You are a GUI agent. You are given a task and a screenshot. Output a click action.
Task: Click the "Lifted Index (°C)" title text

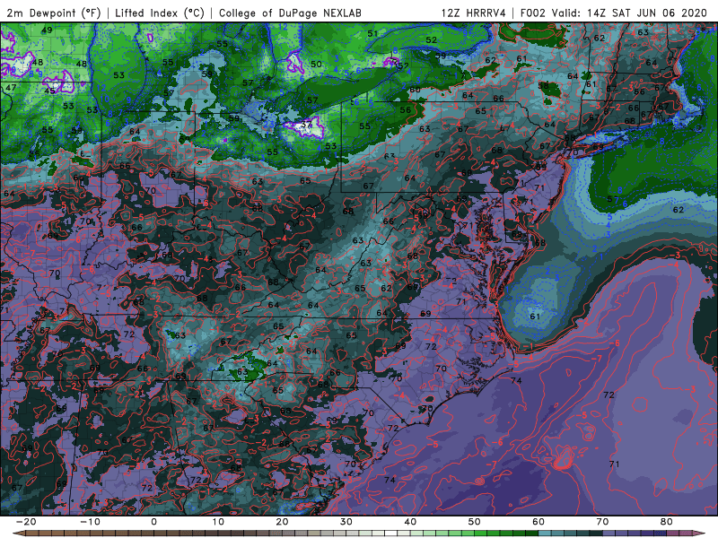click(x=160, y=13)
